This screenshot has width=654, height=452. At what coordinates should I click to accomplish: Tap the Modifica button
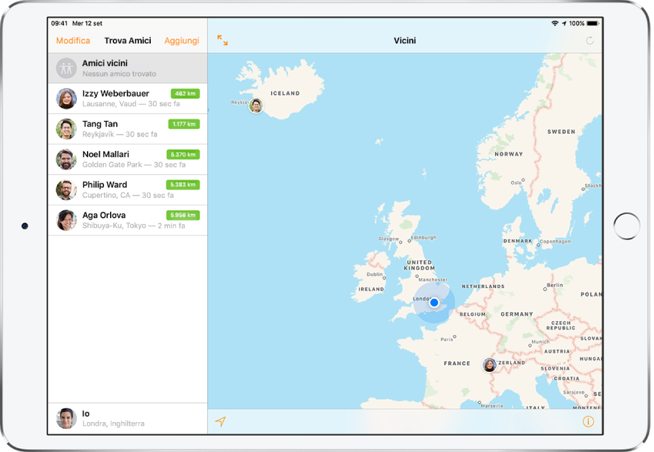(x=73, y=41)
